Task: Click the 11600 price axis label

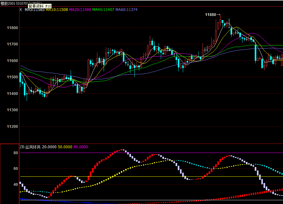Action: (13, 61)
